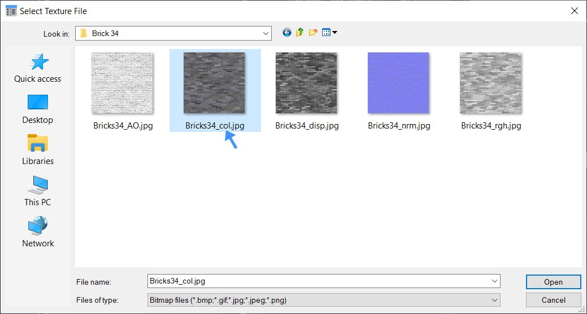Go up one folder level
Viewport: 587px width, 314px height.
299,33
